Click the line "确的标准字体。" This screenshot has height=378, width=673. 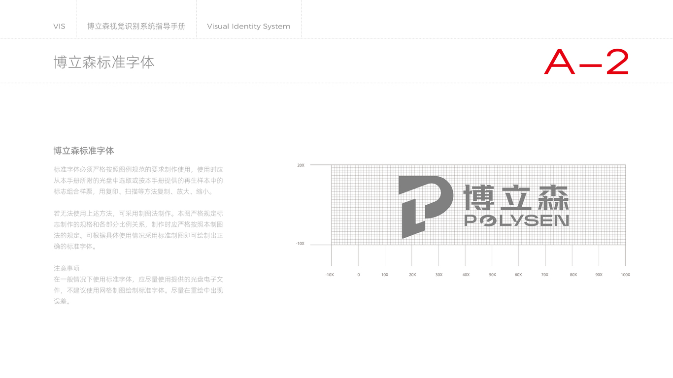tap(75, 247)
